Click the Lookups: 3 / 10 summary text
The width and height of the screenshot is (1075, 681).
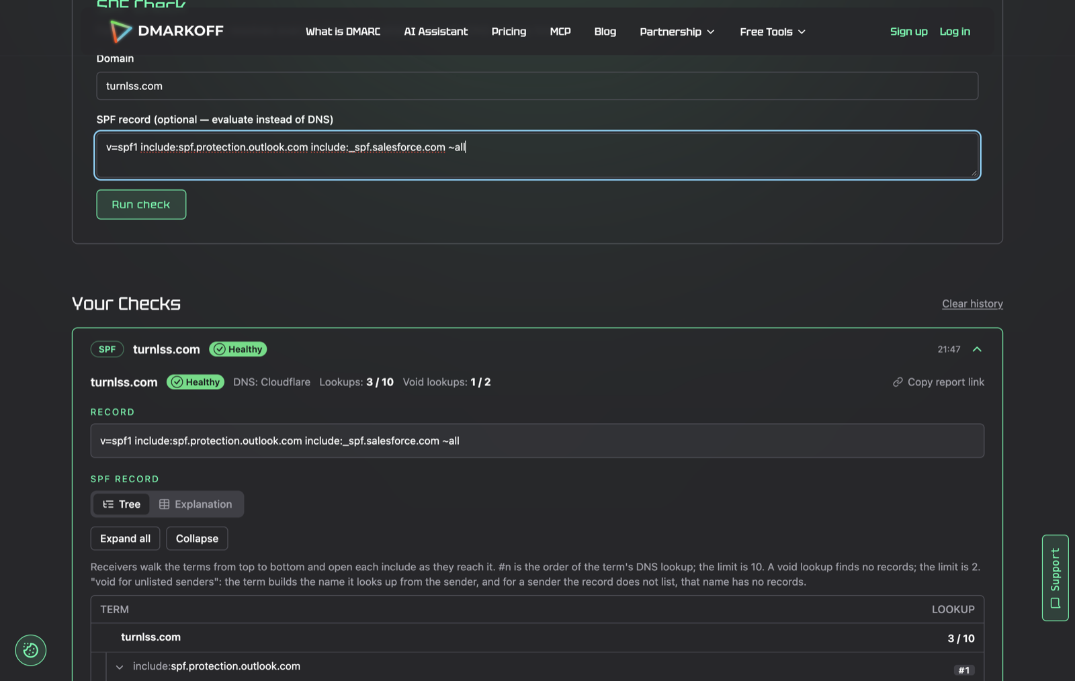tap(356, 382)
